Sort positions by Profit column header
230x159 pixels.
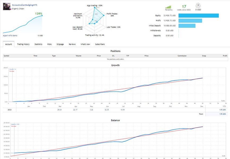point(225,56)
